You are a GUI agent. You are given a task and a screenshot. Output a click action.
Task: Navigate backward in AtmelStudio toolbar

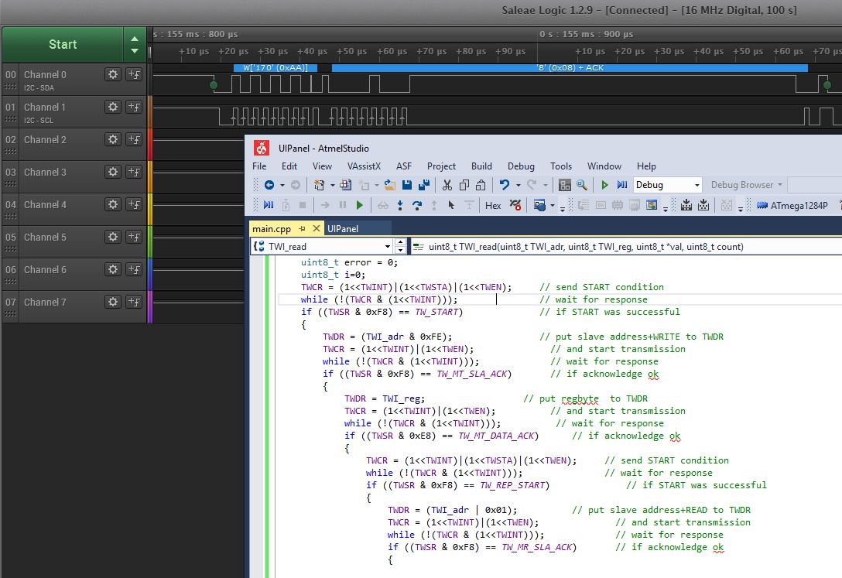269,185
